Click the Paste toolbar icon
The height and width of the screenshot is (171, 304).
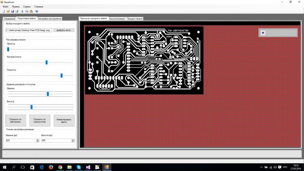click(31, 11)
